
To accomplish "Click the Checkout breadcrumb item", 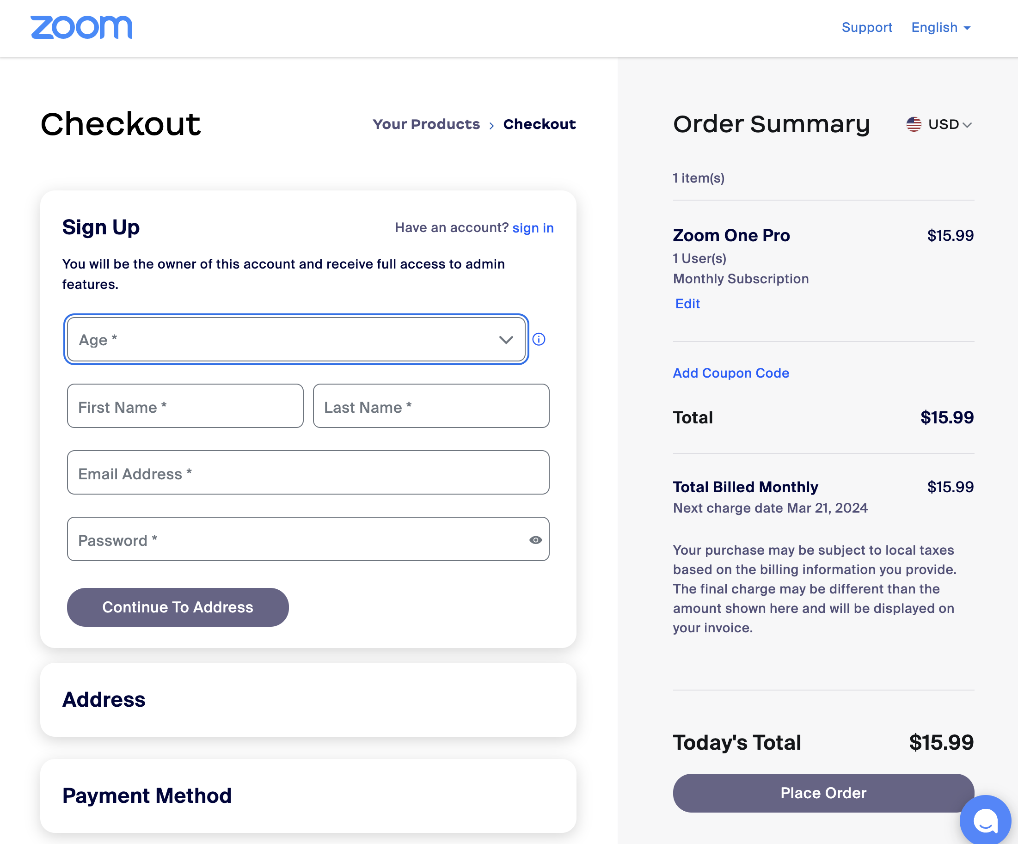I will (539, 124).
